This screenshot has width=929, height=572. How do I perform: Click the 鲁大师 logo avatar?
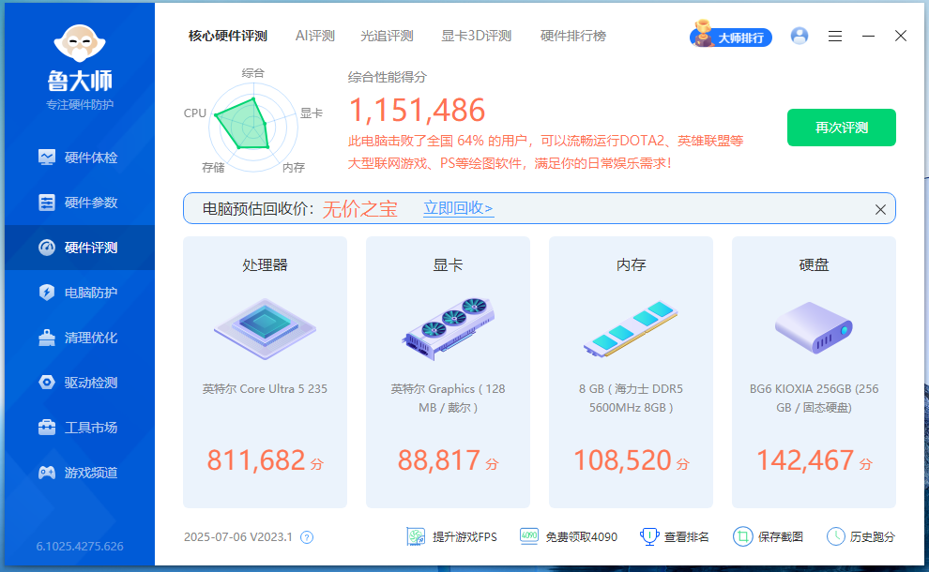[x=80, y=44]
